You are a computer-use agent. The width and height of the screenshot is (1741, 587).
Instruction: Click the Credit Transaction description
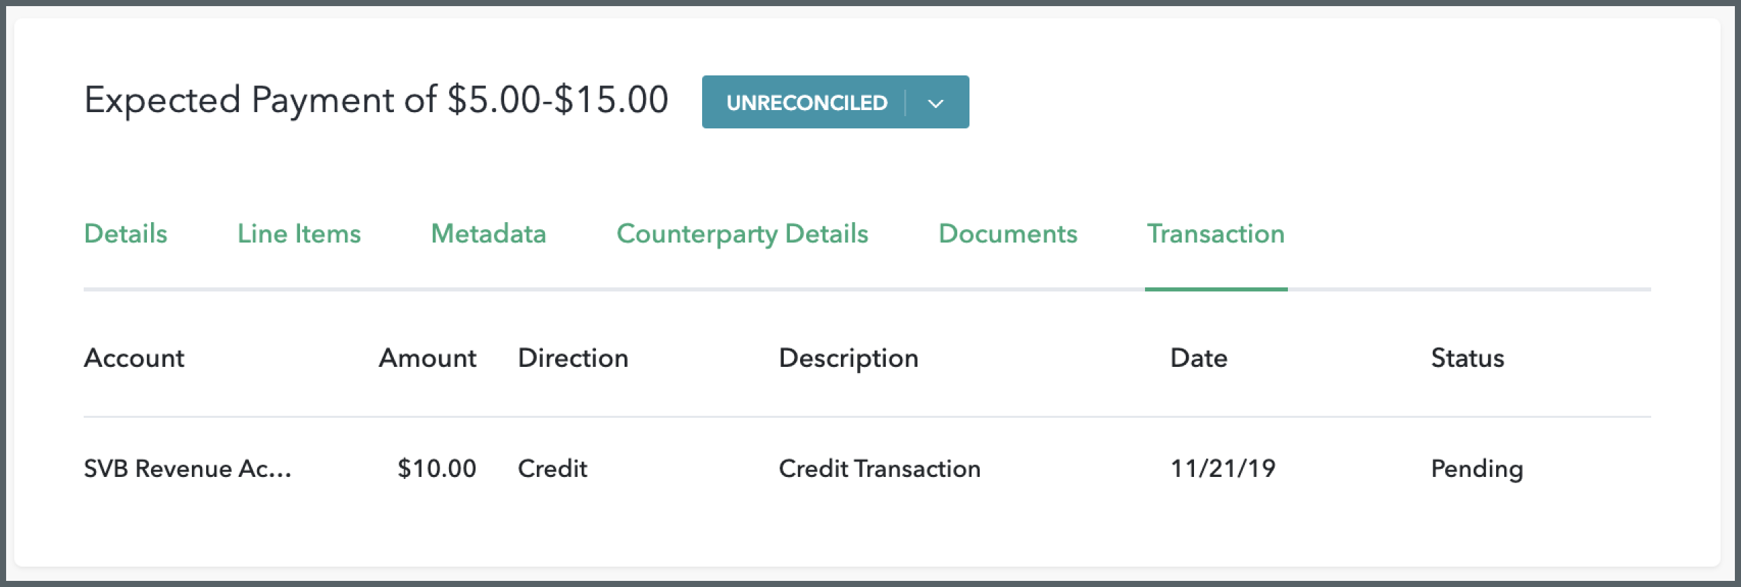click(x=879, y=467)
